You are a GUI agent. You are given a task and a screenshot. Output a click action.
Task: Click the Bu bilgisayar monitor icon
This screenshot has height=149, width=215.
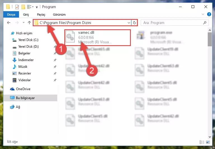(x=12, y=98)
